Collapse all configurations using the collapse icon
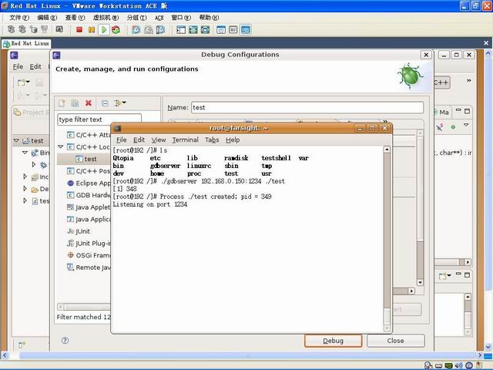The height and width of the screenshot is (370, 493). point(105,103)
